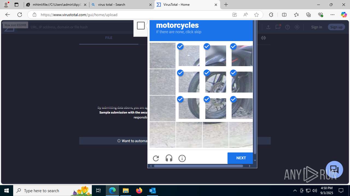Open captcha help info icon
The image size is (350, 196).
coord(182,158)
